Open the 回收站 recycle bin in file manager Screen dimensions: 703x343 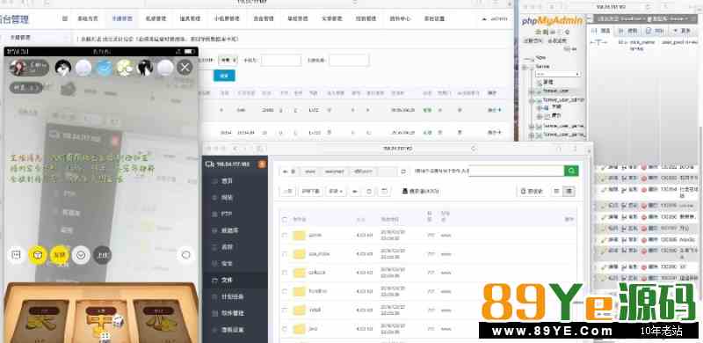[532, 191]
